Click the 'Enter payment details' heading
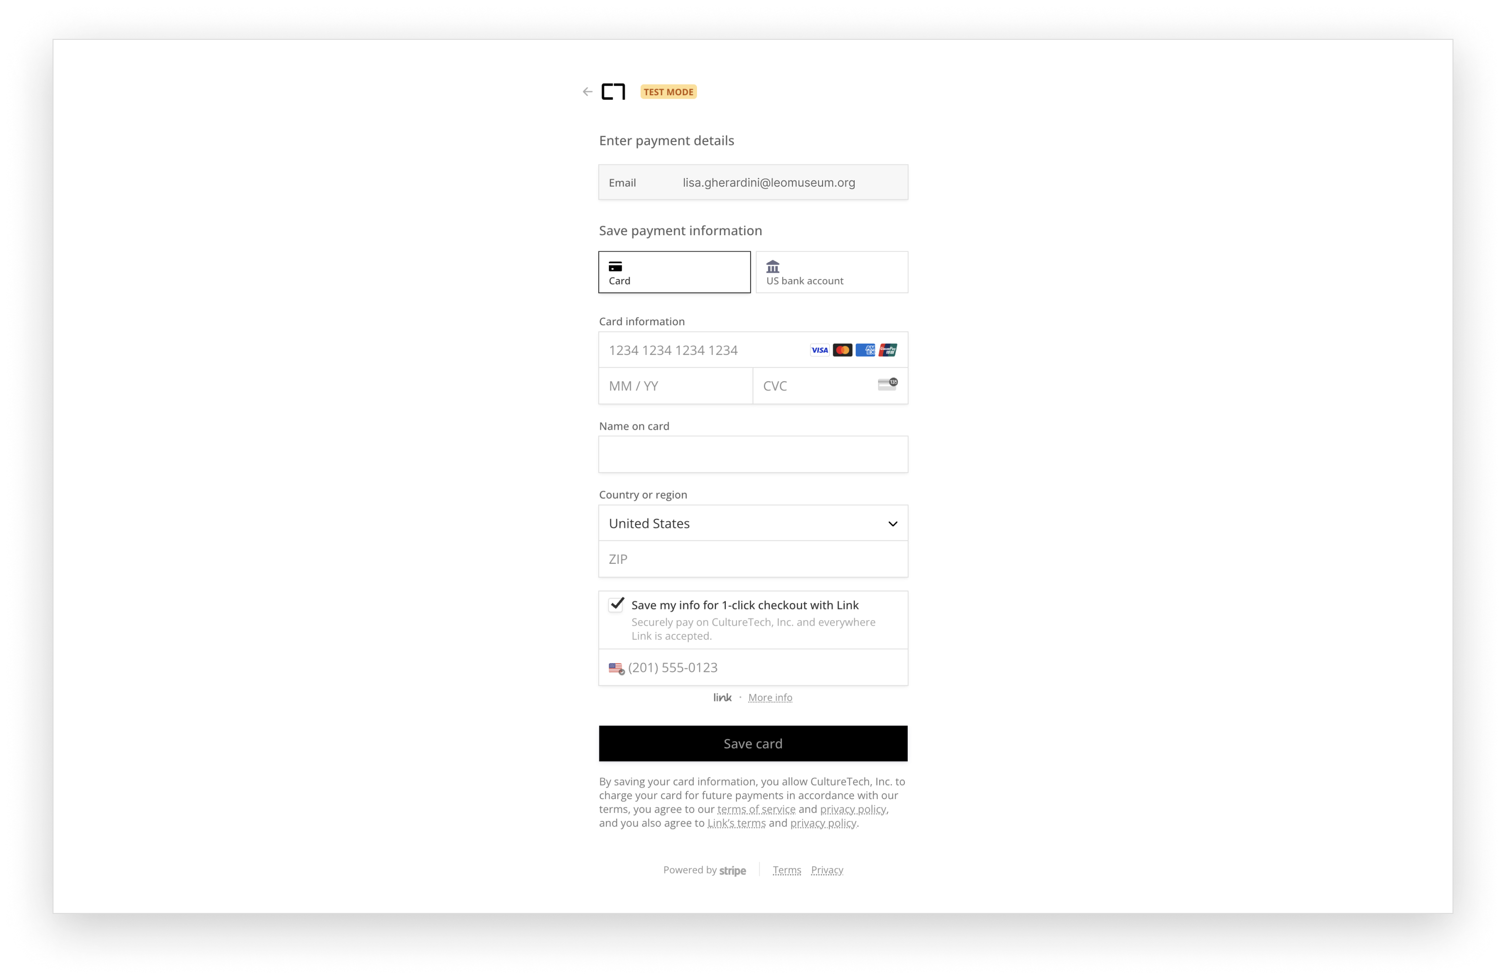The image size is (1506, 980). point(666,140)
